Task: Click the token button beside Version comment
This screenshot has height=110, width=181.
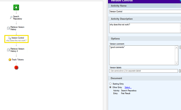Action: pyautogui.click(x=180, y=47)
